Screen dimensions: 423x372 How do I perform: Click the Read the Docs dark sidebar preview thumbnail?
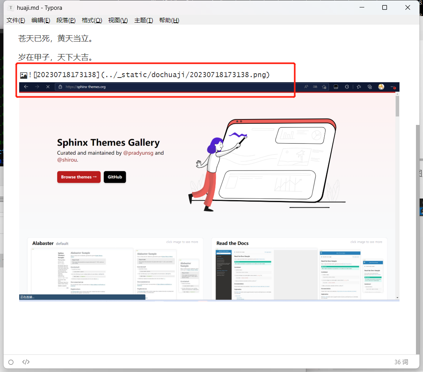[x=223, y=274]
